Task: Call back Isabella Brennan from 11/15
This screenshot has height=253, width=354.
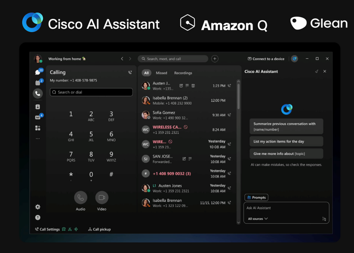Action: click(229, 203)
